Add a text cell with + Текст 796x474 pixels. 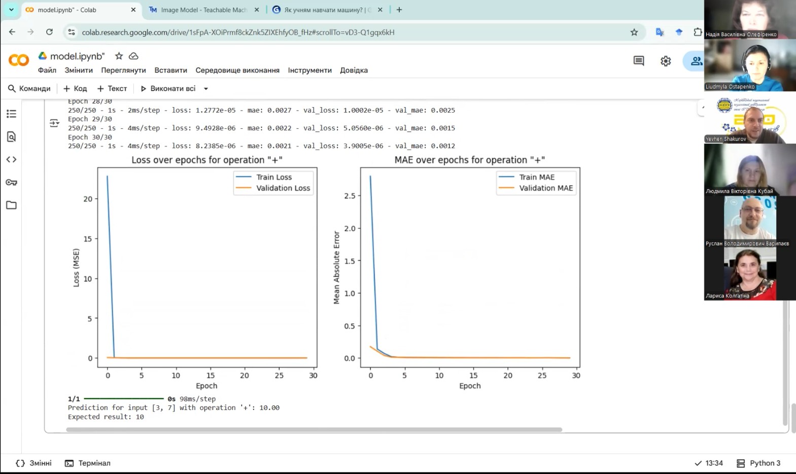[112, 88]
